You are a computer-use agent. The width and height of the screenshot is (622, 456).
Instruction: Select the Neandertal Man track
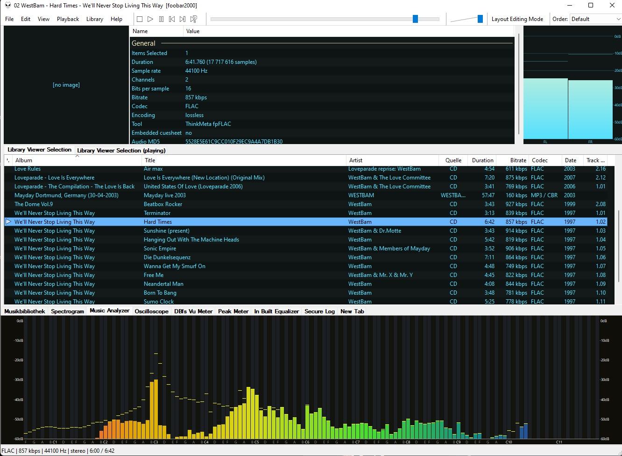[305, 284]
